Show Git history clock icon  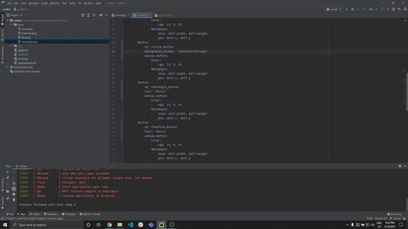point(393,9)
